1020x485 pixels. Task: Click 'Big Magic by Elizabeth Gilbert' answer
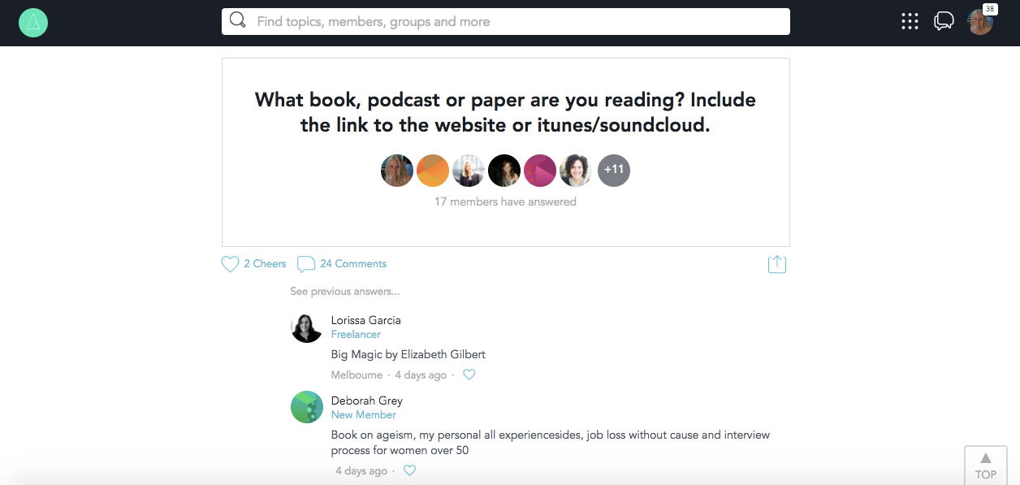[x=408, y=354]
